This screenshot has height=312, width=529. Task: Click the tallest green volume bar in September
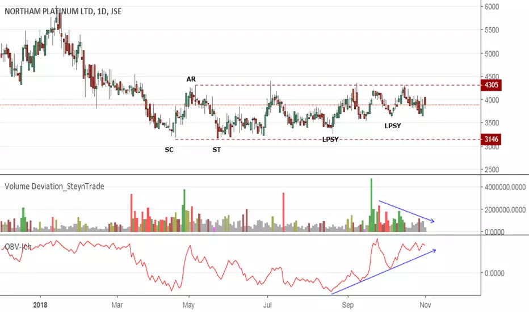point(371,205)
